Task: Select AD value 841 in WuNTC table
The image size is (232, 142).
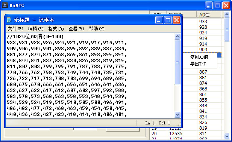Action: [x=203, y=111]
